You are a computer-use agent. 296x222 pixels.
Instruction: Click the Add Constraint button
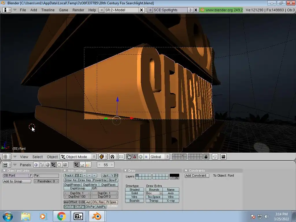point(197,175)
